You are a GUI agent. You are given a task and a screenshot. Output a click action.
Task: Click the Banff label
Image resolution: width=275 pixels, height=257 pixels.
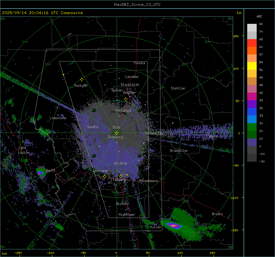click(50, 170)
